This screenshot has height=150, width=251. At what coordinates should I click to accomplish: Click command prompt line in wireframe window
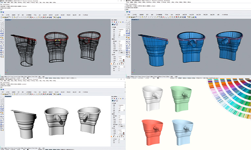[x=63, y=10]
